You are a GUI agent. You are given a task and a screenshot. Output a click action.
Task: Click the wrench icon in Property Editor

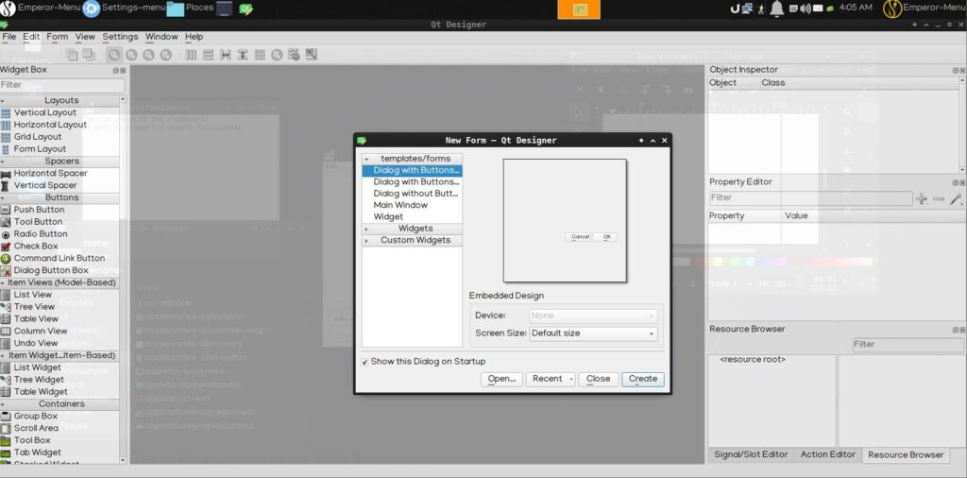point(956,198)
